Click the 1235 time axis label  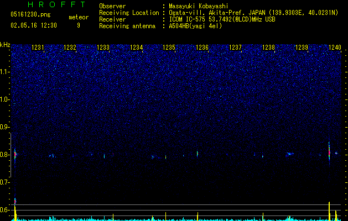click(x=169, y=48)
